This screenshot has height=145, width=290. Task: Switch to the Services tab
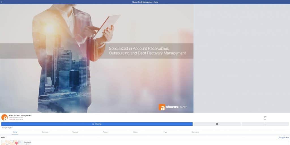coord(45,132)
